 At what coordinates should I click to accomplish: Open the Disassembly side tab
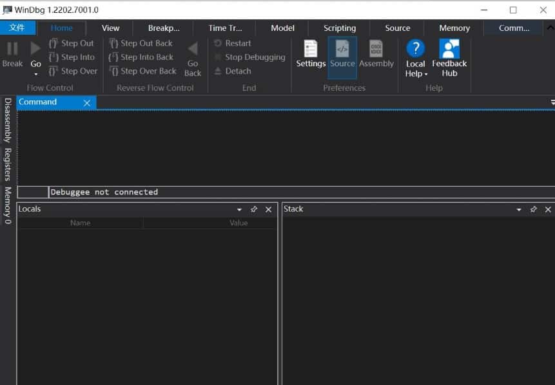point(8,120)
